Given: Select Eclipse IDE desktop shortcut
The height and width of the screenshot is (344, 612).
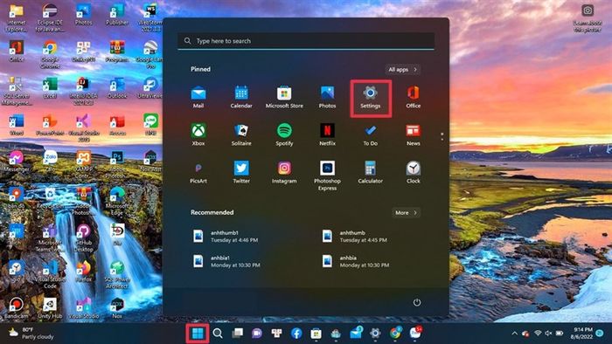Looking at the screenshot, I should 50,17.
